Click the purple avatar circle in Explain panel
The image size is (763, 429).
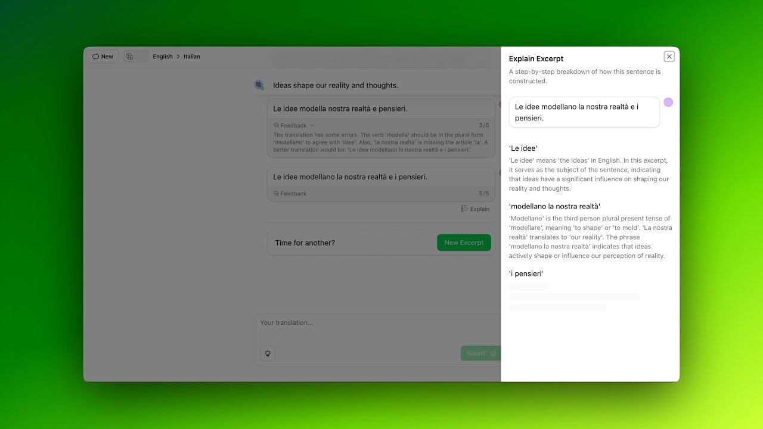tap(668, 102)
